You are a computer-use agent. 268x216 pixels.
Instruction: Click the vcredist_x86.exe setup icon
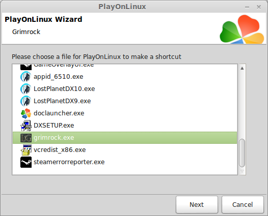[26, 150]
